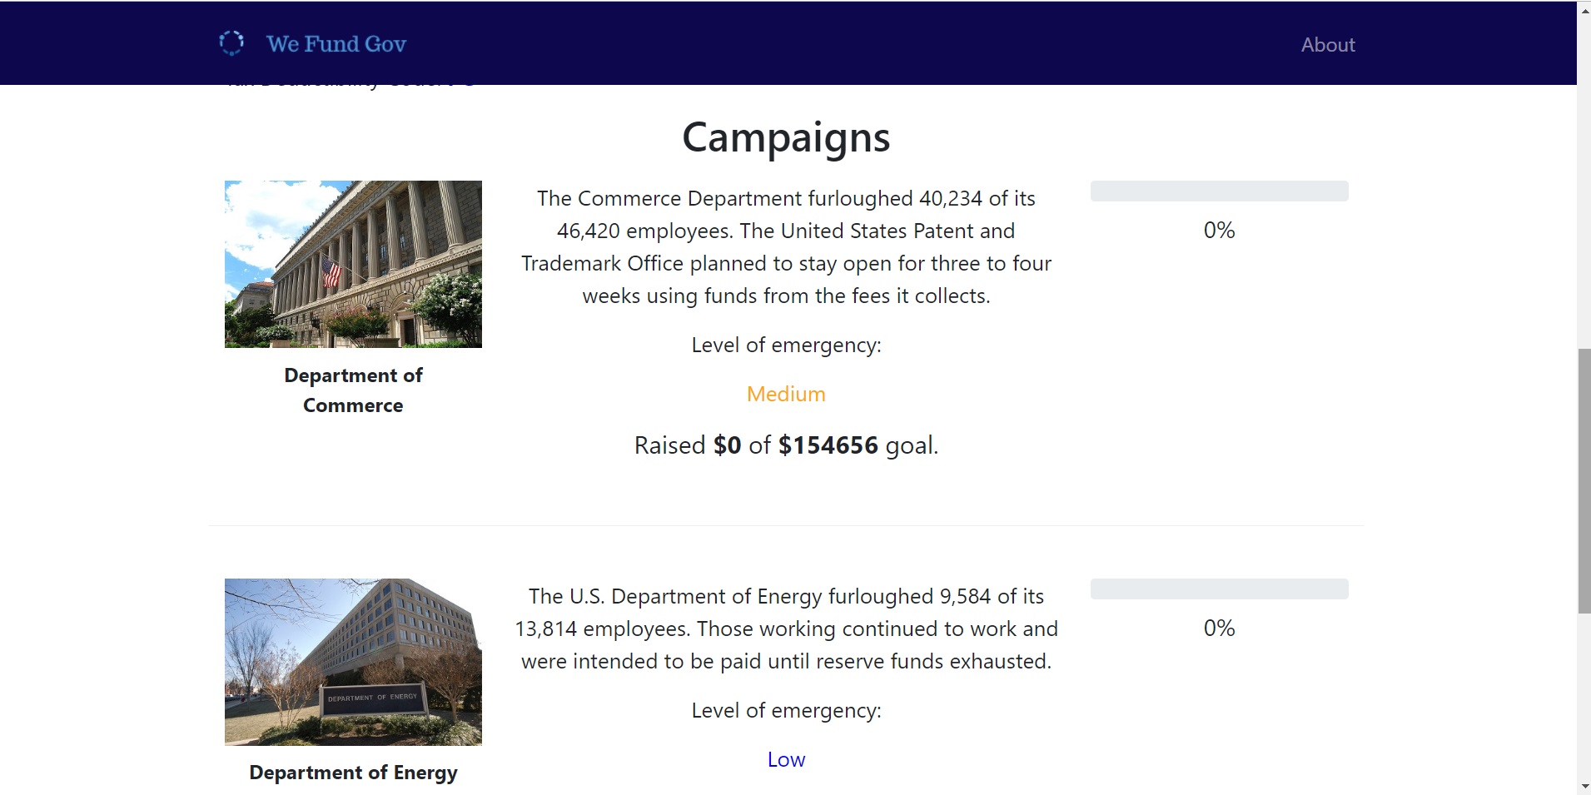The image size is (1591, 795).
Task: Click the Commerce Department furlough description
Action: coord(786,247)
